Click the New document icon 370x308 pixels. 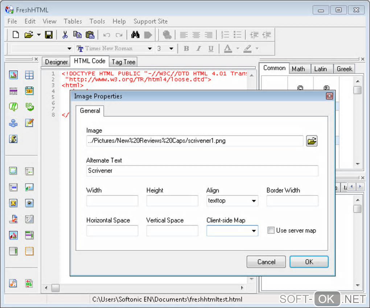(16, 35)
